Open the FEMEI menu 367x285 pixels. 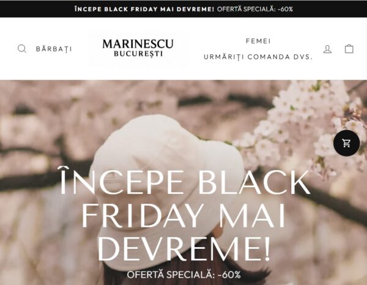tap(258, 41)
